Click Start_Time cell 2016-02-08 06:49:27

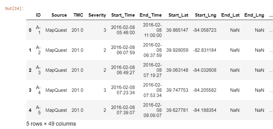coord(123,70)
